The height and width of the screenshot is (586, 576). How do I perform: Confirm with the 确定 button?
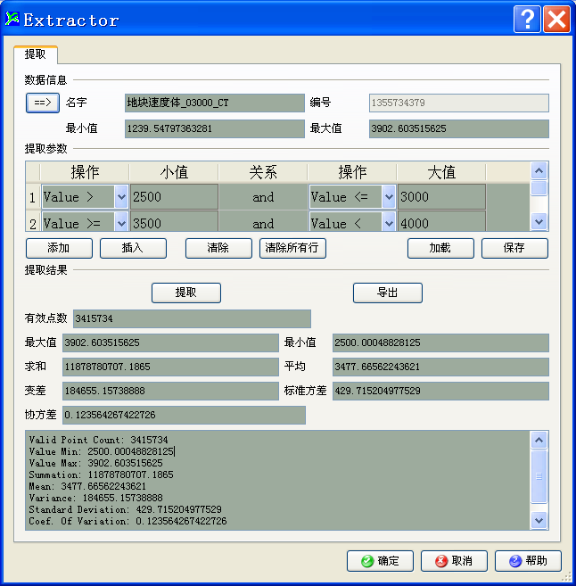click(380, 561)
